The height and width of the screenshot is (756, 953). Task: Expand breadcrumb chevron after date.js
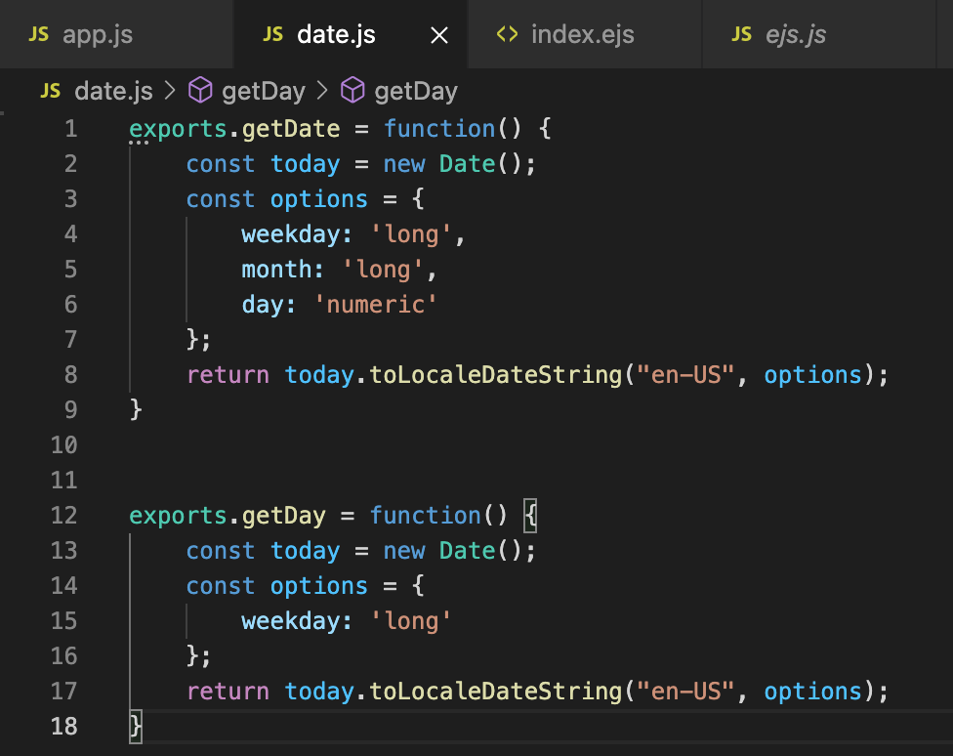coord(170,91)
